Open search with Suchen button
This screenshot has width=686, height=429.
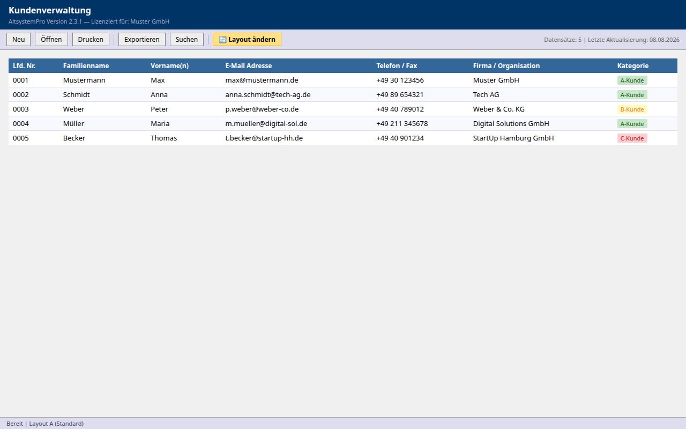click(187, 39)
